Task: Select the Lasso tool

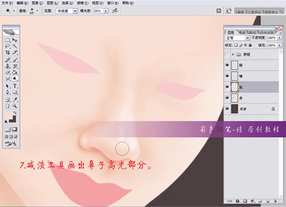Action: [8, 46]
